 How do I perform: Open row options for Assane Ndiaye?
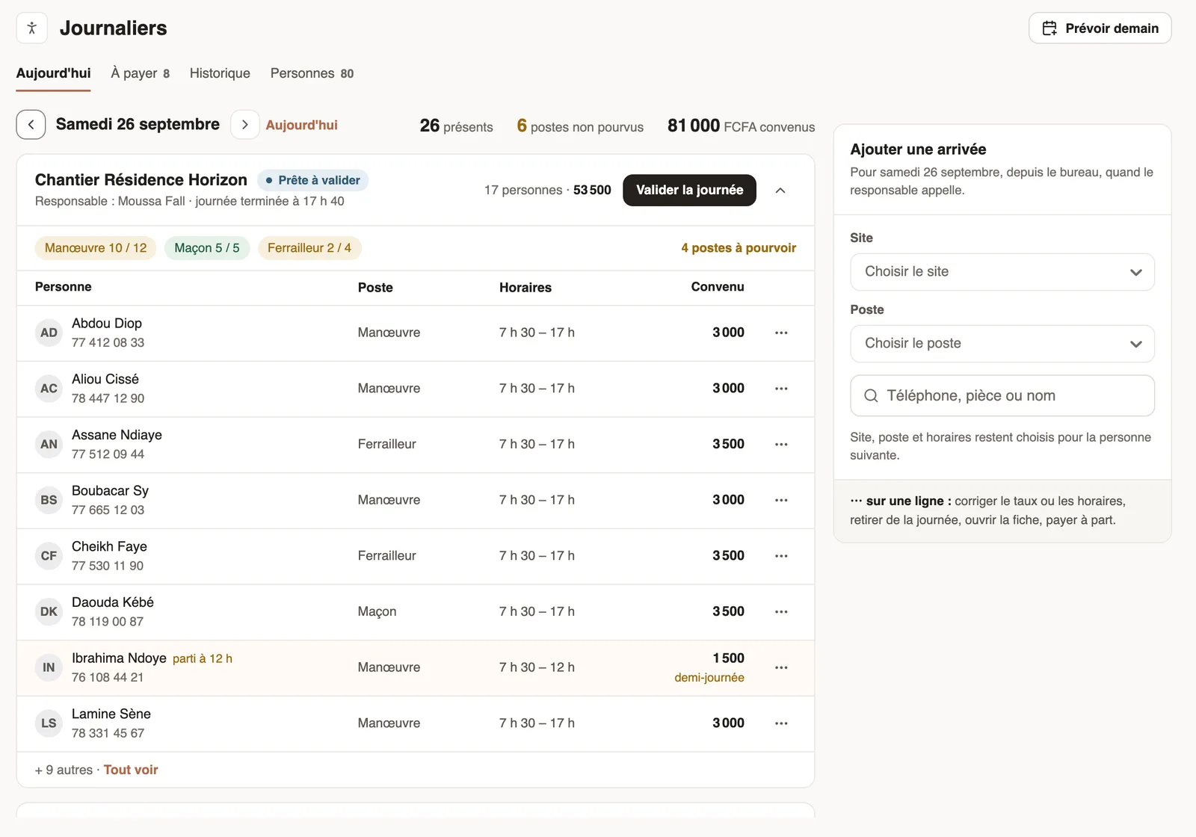[781, 444]
